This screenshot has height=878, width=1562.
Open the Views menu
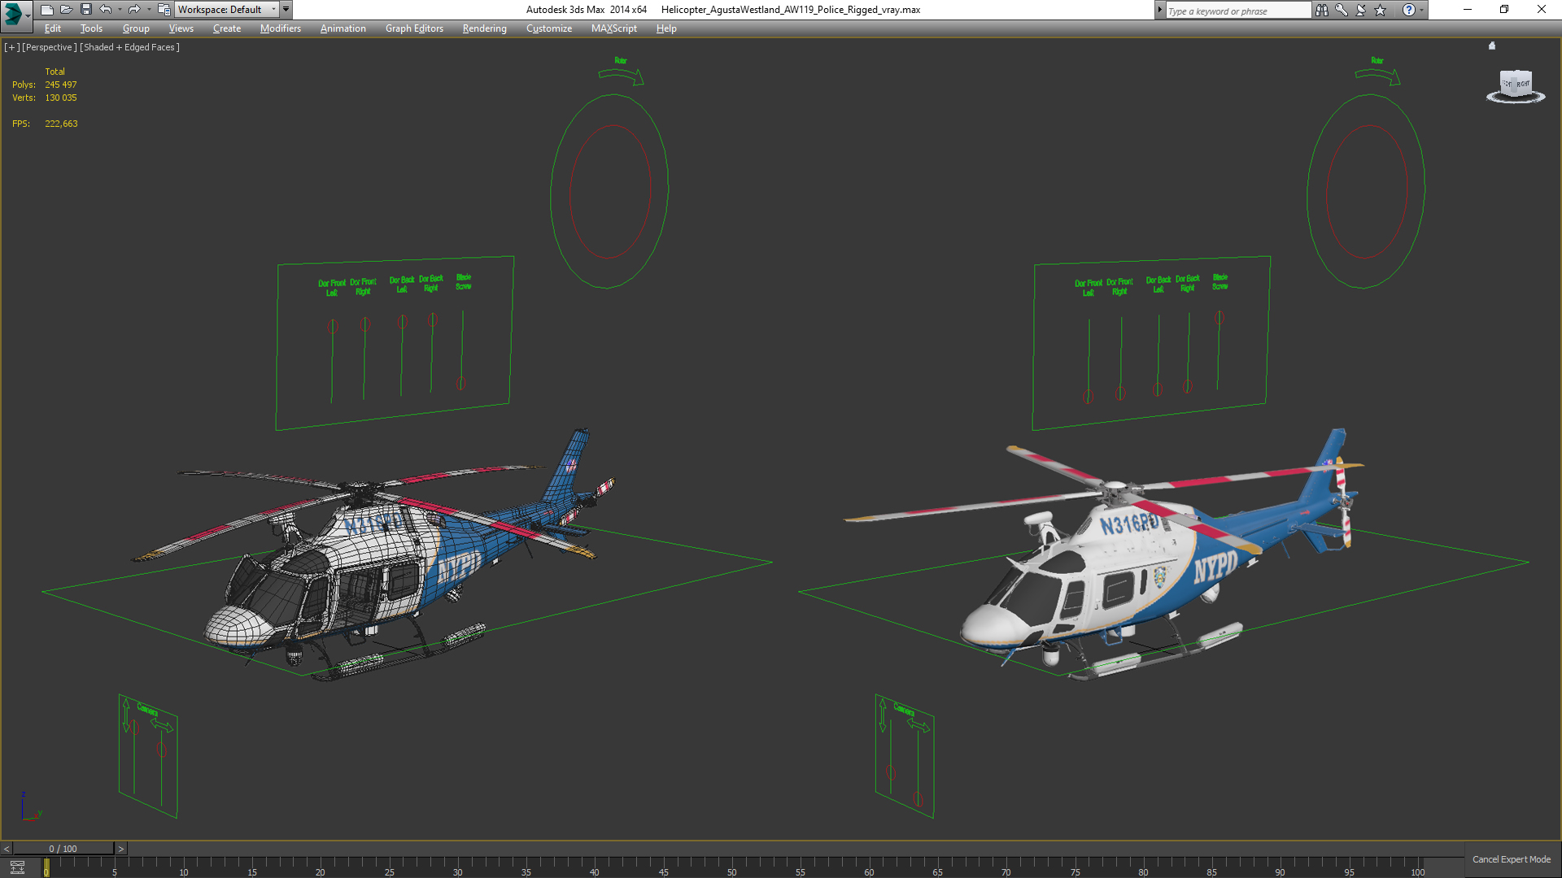181,28
